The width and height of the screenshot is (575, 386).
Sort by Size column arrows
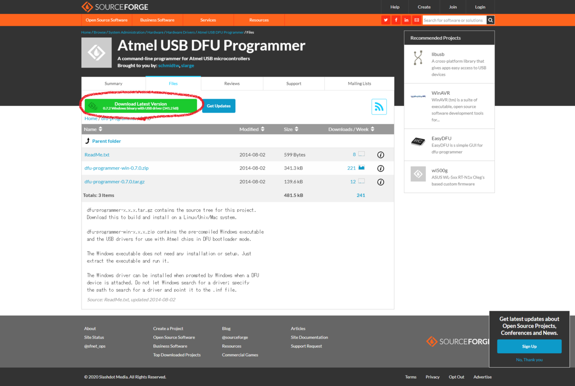(x=297, y=129)
